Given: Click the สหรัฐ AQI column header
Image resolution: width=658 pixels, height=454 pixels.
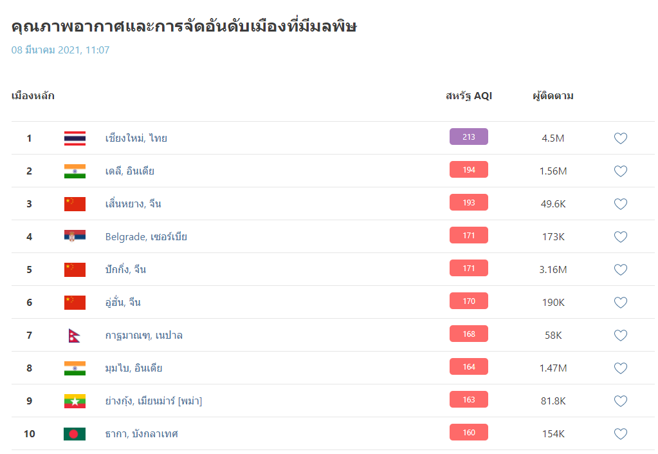Looking at the screenshot, I should 469,96.
